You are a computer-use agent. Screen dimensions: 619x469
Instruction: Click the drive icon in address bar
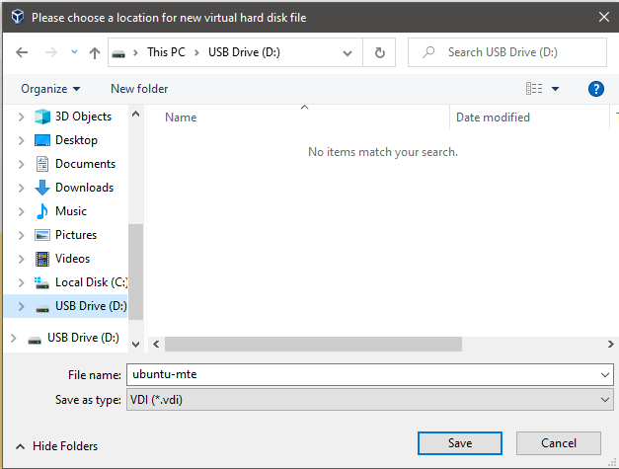pos(118,53)
